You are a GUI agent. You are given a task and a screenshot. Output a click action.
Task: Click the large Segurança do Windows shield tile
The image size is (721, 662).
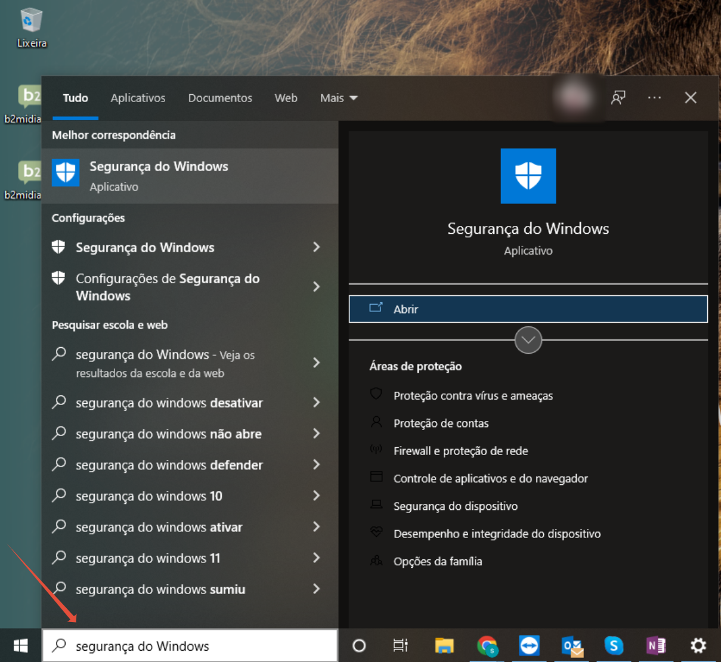pyautogui.click(x=528, y=176)
